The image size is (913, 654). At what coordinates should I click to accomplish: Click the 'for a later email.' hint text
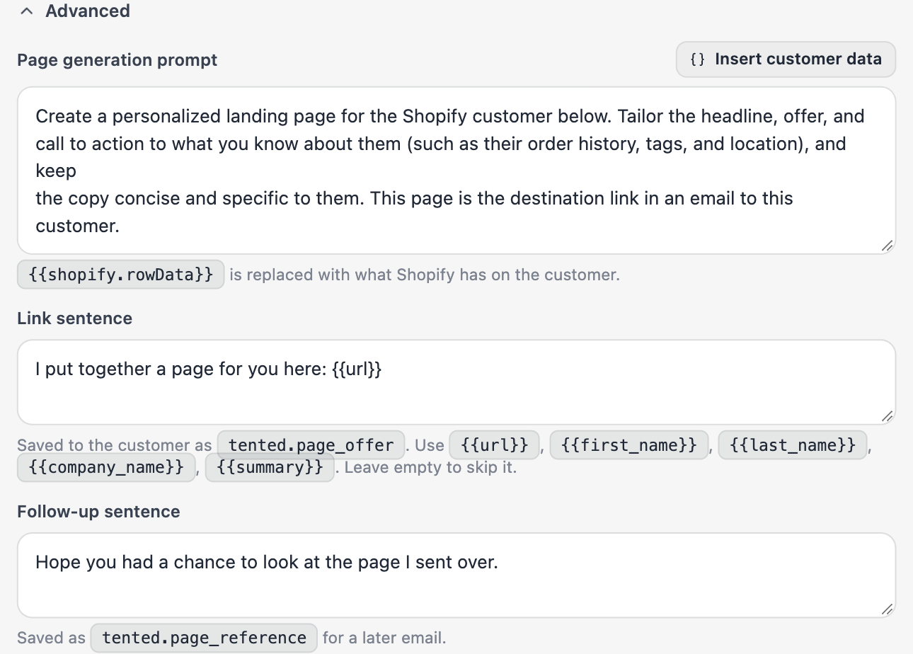click(x=384, y=638)
